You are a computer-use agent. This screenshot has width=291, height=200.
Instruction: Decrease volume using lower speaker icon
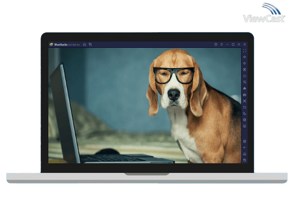[x=245, y=63]
